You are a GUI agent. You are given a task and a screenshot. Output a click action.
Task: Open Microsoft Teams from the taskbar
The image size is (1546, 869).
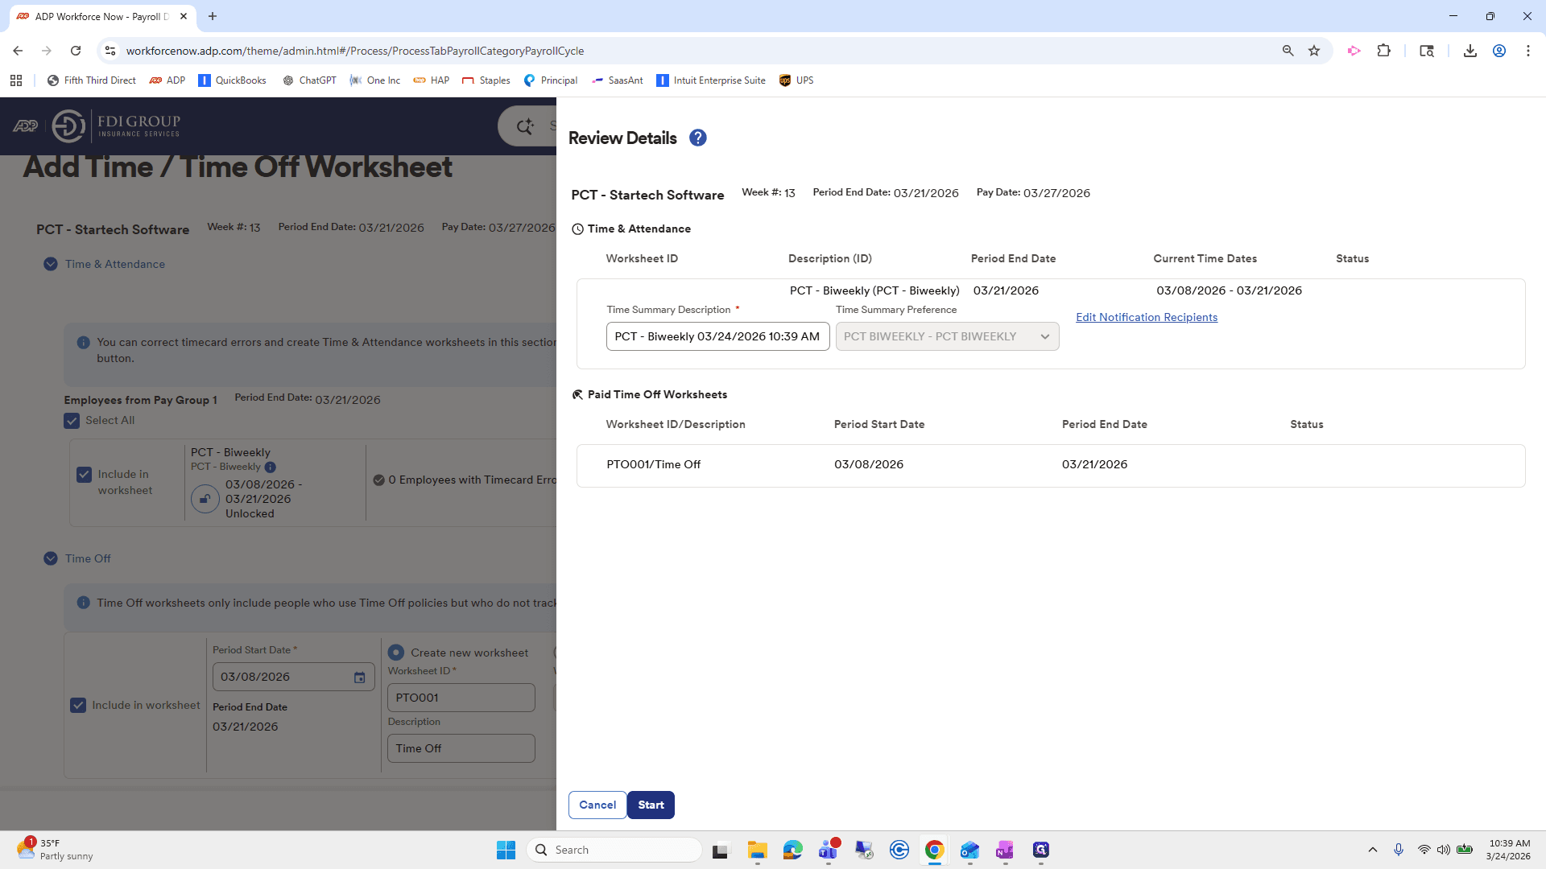[829, 850]
